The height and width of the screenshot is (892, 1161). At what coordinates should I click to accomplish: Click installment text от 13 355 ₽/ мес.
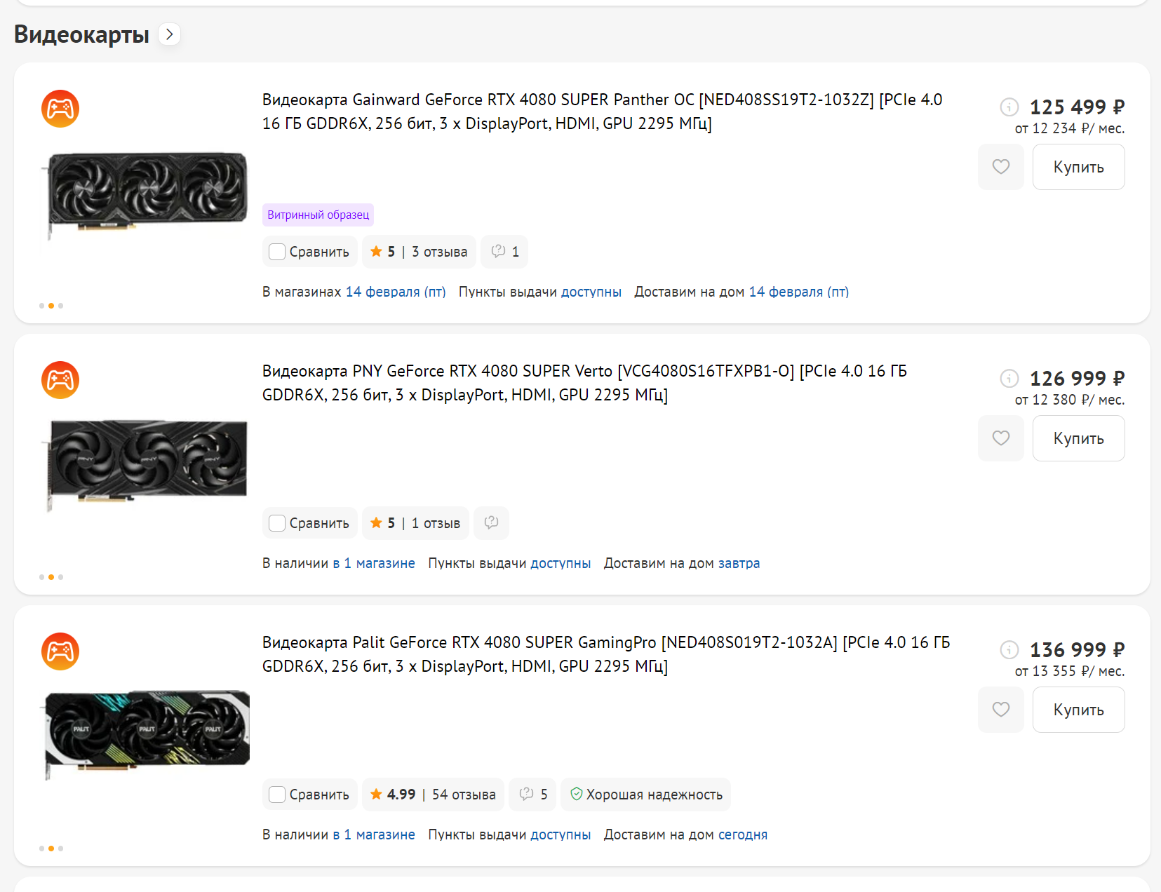pyautogui.click(x=1070, y=671)
